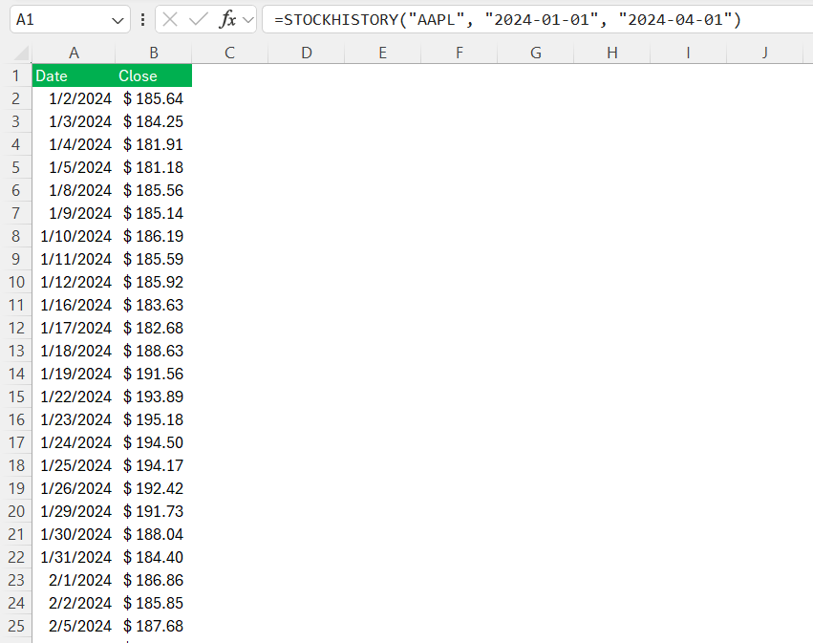Select column I header
The height and width of the screenshot is (643, 813).
coord(689,53)
